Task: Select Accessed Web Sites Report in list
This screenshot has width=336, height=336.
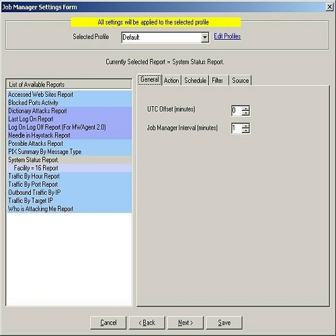Action: coord(69,95)
